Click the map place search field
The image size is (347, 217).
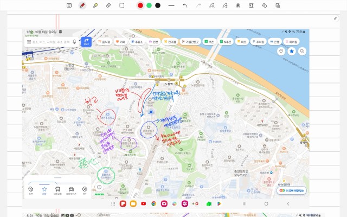coord(51,42)
